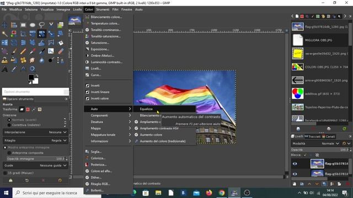Select the Zoom magnifier tool
353x198 pixels.
tap(32, 69)
